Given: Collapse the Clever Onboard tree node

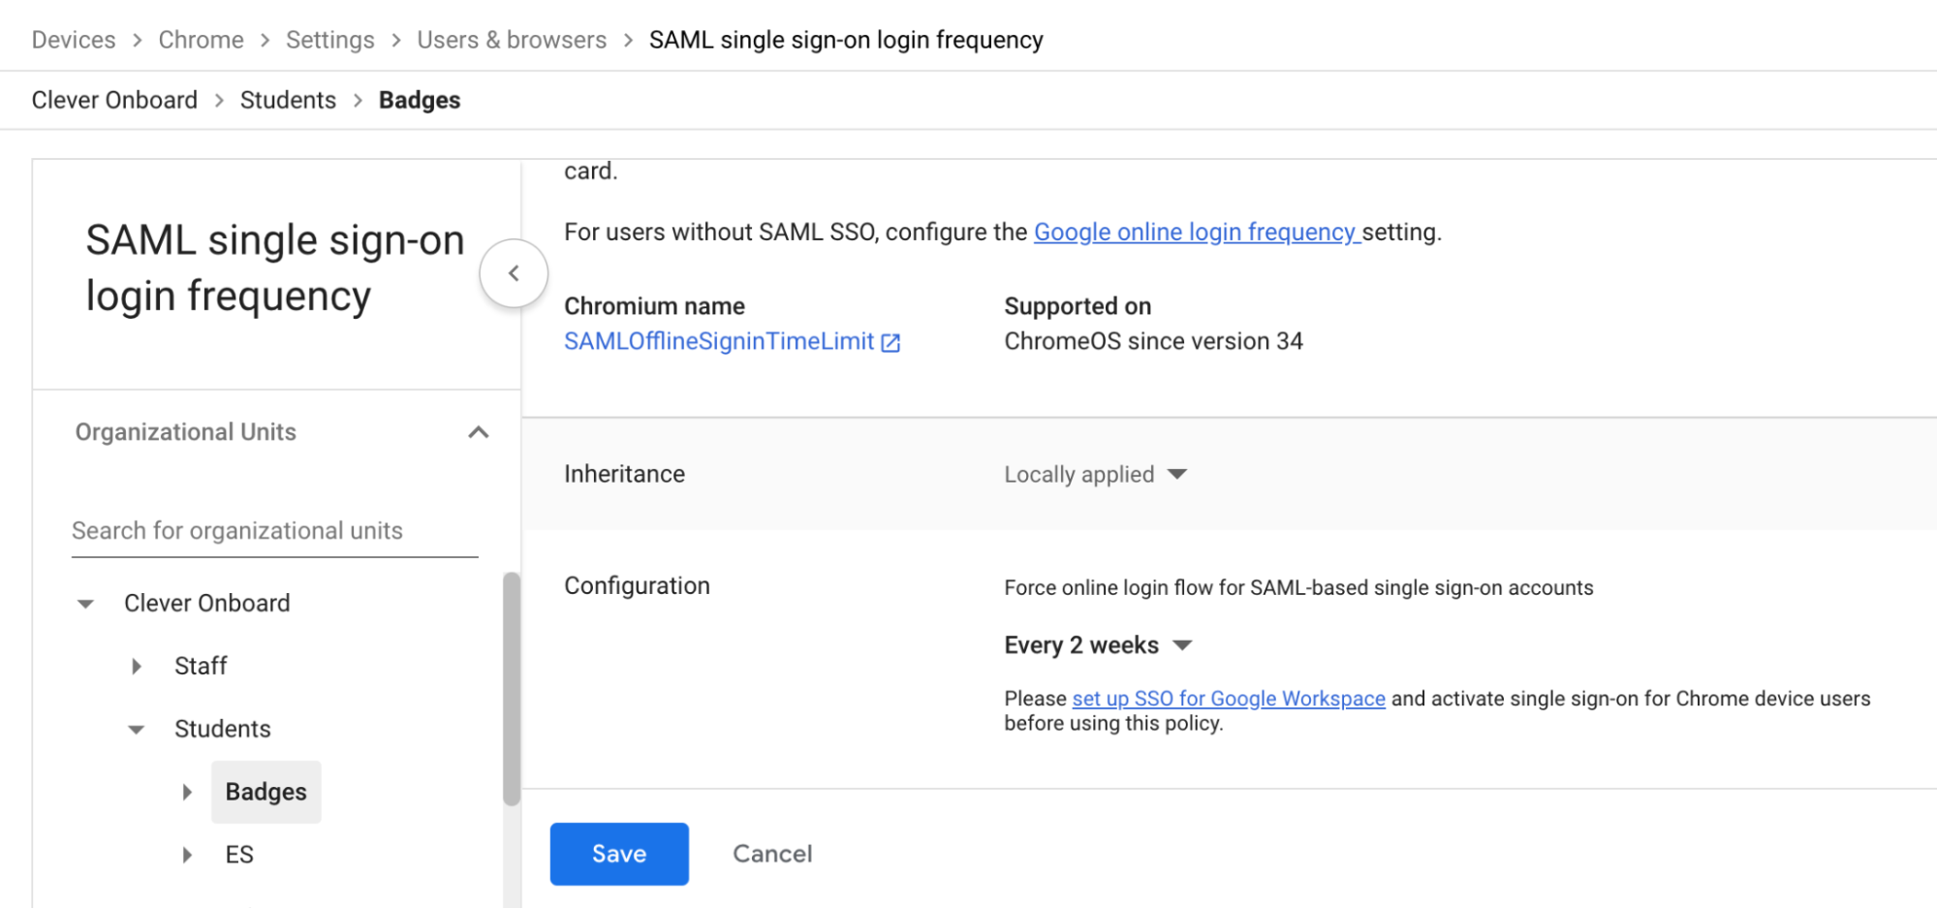Looking at the screenshot, I should [x=85, y=603].
